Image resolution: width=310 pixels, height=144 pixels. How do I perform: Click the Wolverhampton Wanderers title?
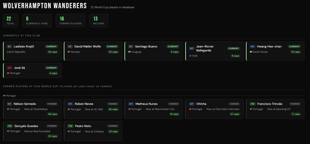[45, 6]
